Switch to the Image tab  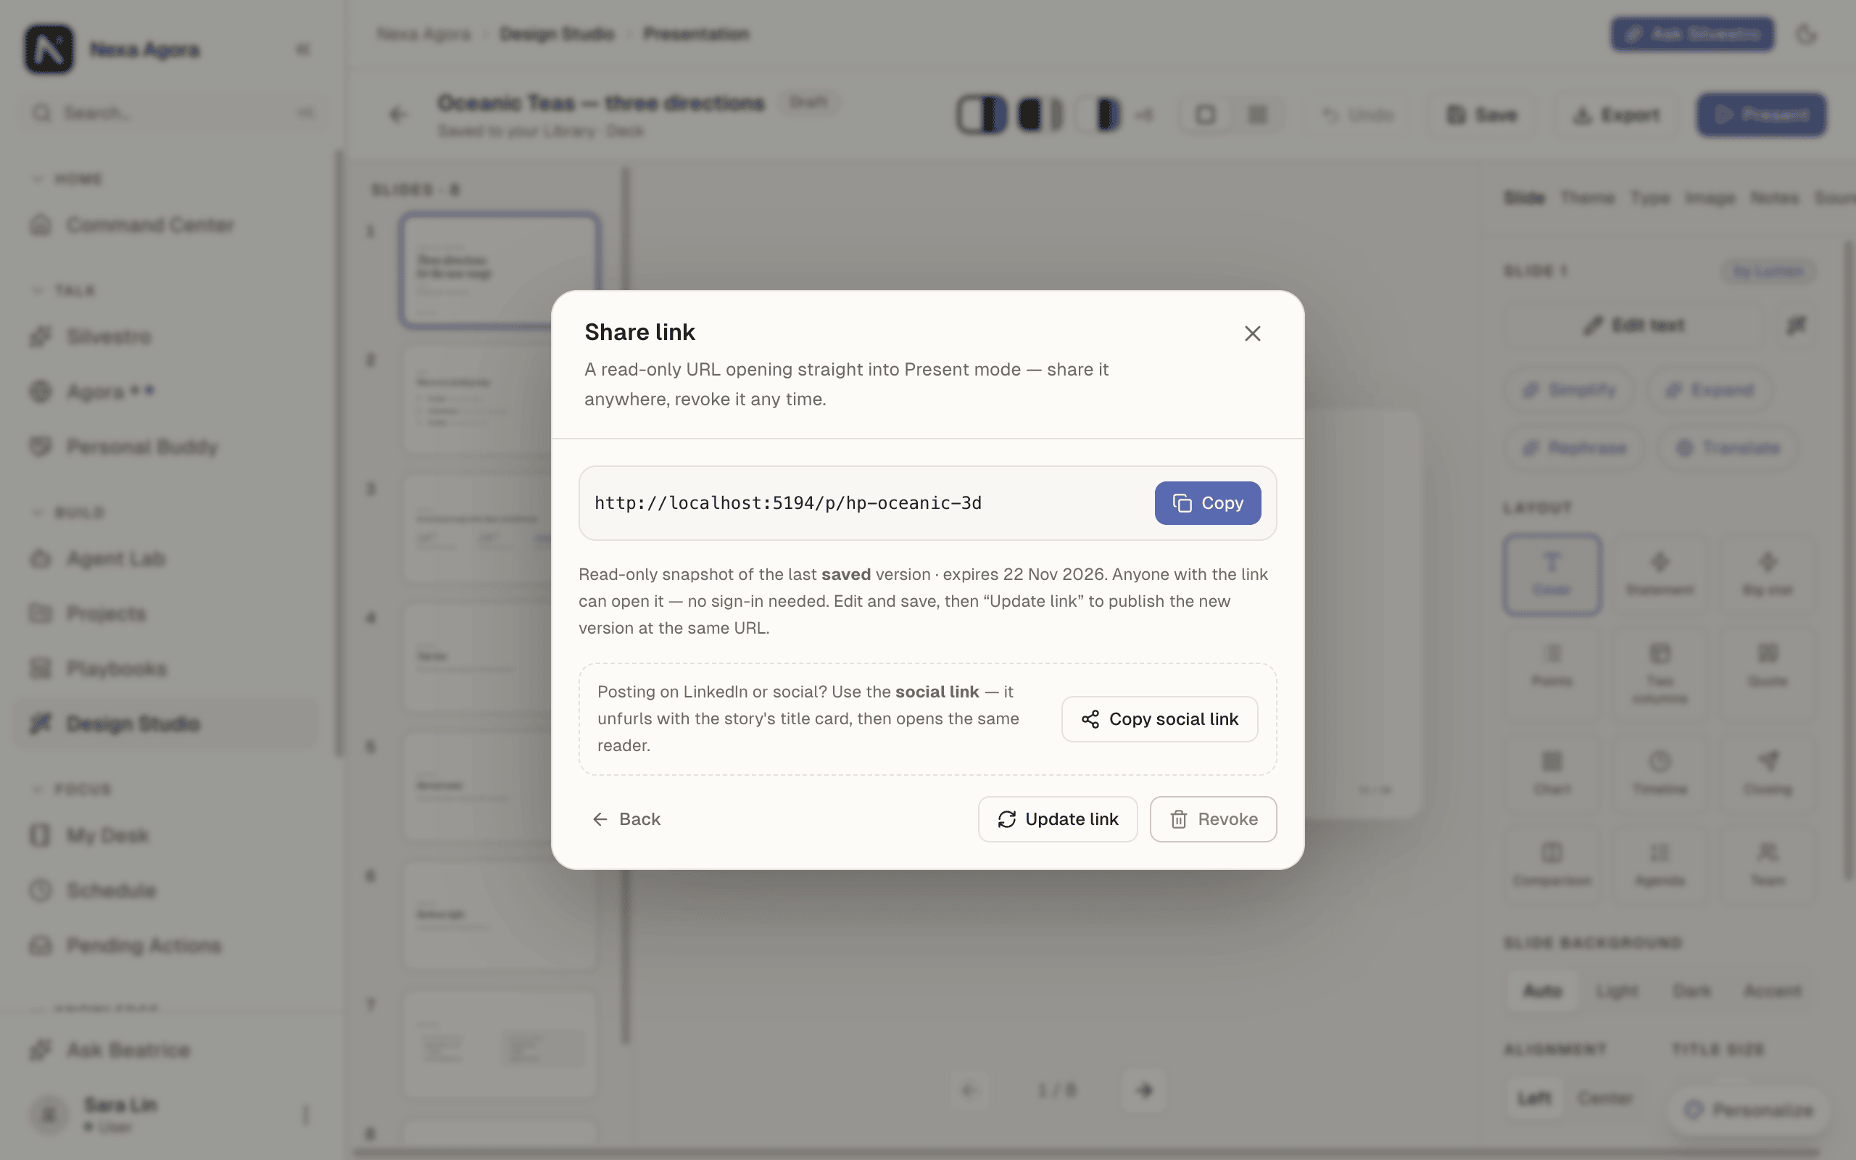1710,198
